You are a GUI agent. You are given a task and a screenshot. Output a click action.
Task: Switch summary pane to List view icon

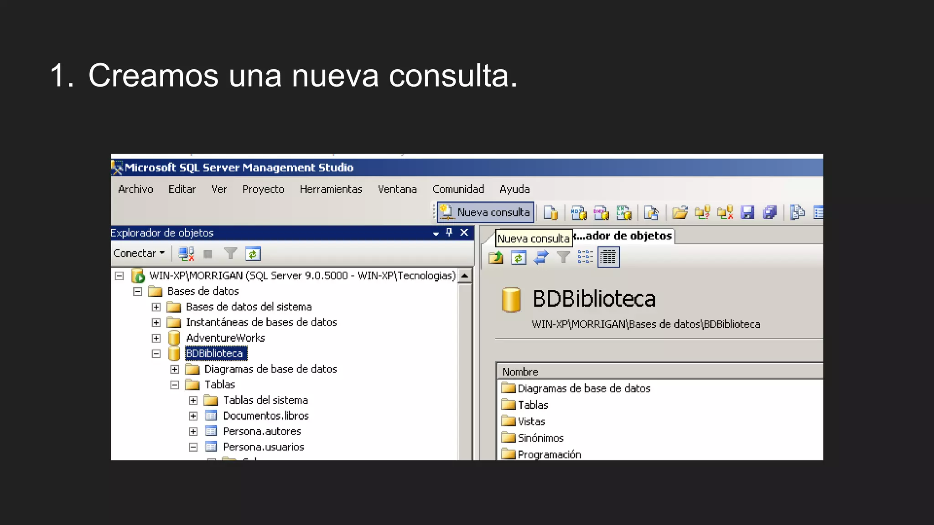(585, 257)
